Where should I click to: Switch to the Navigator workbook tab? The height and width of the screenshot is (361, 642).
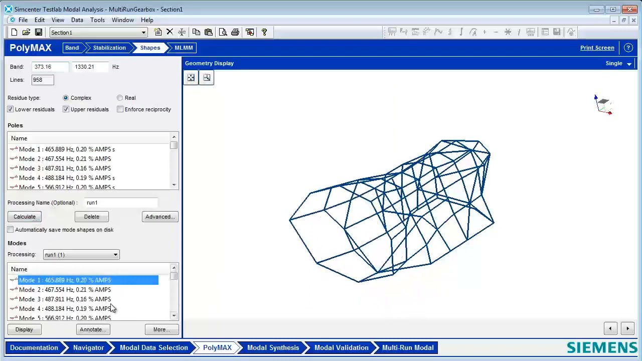(88, 347)
